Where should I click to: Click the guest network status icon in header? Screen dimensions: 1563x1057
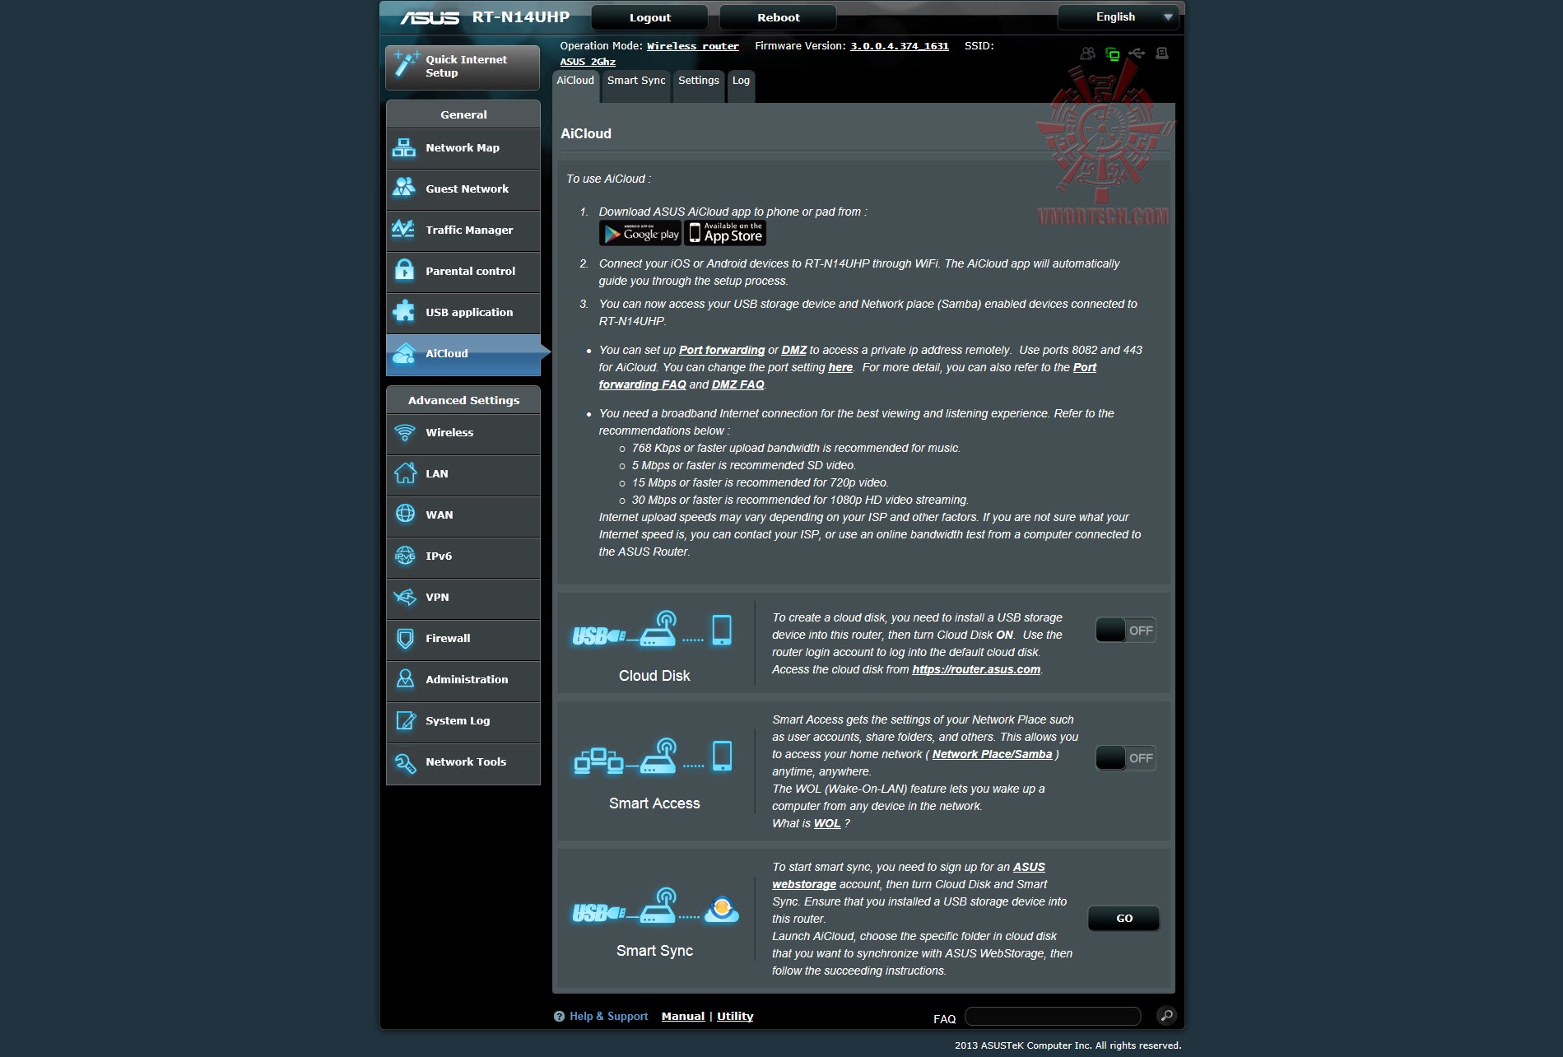(1088, 54)
